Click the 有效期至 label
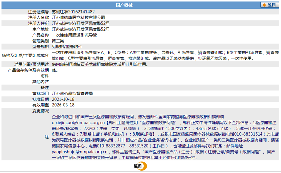This screenshot has width=281, height=173. pyautogui.click(x=41, y=105)
